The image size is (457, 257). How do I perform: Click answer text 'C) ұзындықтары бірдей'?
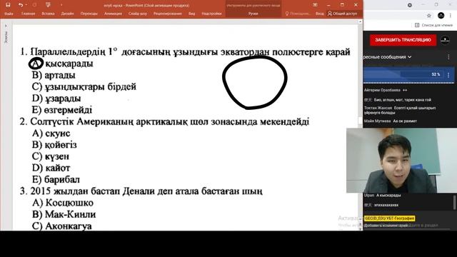84,87
